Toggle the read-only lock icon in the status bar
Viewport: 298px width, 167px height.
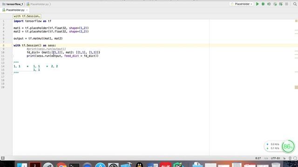284,158
